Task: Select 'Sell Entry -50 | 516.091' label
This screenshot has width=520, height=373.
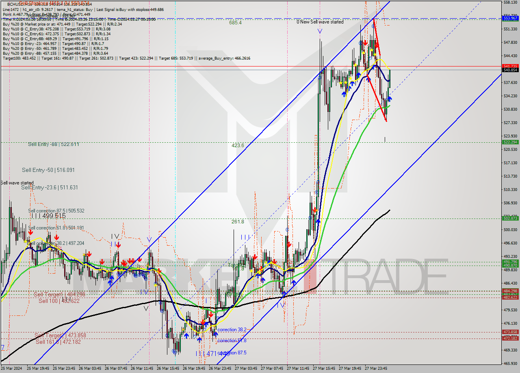Action: pos(48,170)
